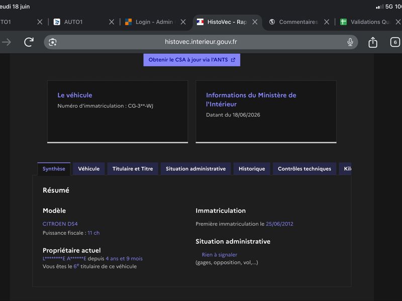
Task: Open the Contrôles techniques tab
Action: click(305, 169)
